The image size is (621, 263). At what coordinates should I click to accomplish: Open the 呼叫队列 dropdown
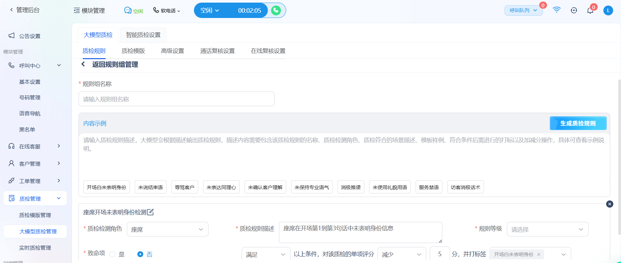click(x=524, y=10)
